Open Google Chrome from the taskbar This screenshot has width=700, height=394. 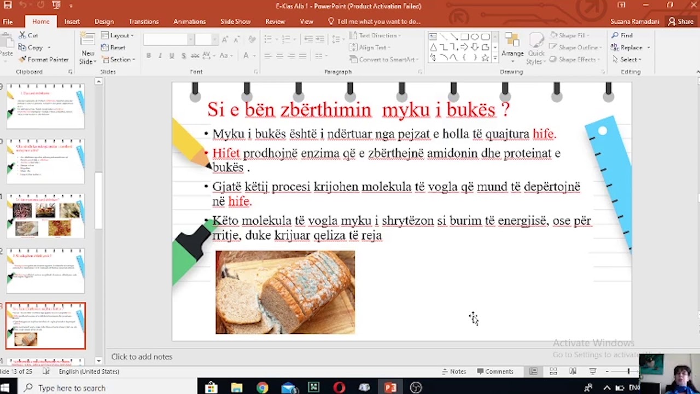(262, 388)
